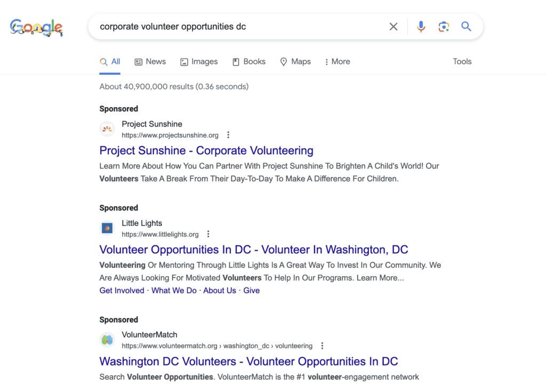
Task: Click the Little Lights favicon
Action: point(107,228)
